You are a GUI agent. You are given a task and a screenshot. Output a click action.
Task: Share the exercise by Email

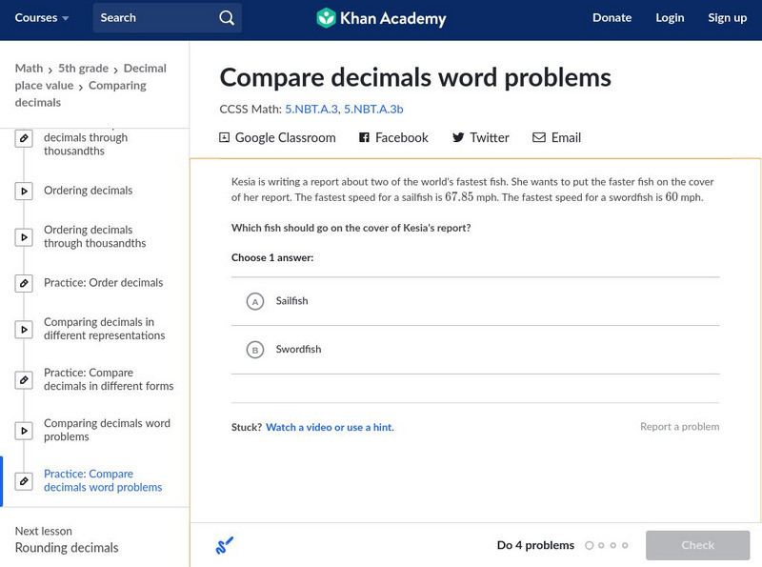(x=556, y=137)
